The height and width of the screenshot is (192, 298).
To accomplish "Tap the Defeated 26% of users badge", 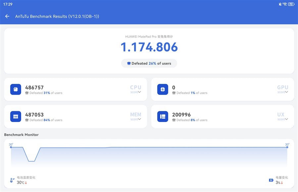I will click(149, 63).
